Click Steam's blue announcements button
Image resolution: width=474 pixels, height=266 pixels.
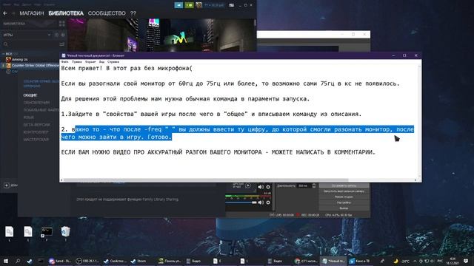tap(178, 5)
